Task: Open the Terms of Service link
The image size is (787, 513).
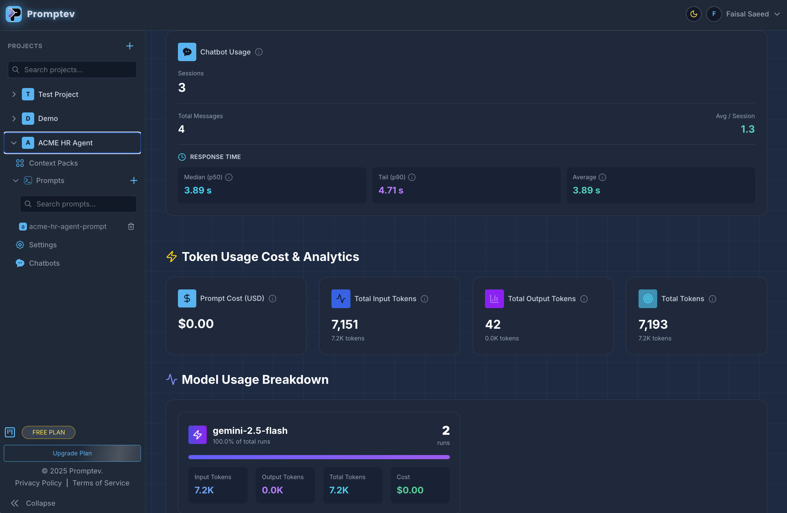Action: (101, 483)
